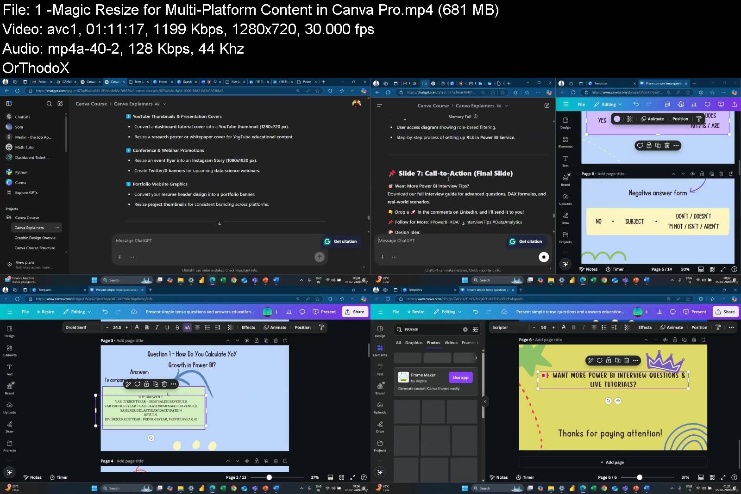Click Add page below Page 6
The height and width of the screenshot is (494, 741).
click(x=612, y=462)
